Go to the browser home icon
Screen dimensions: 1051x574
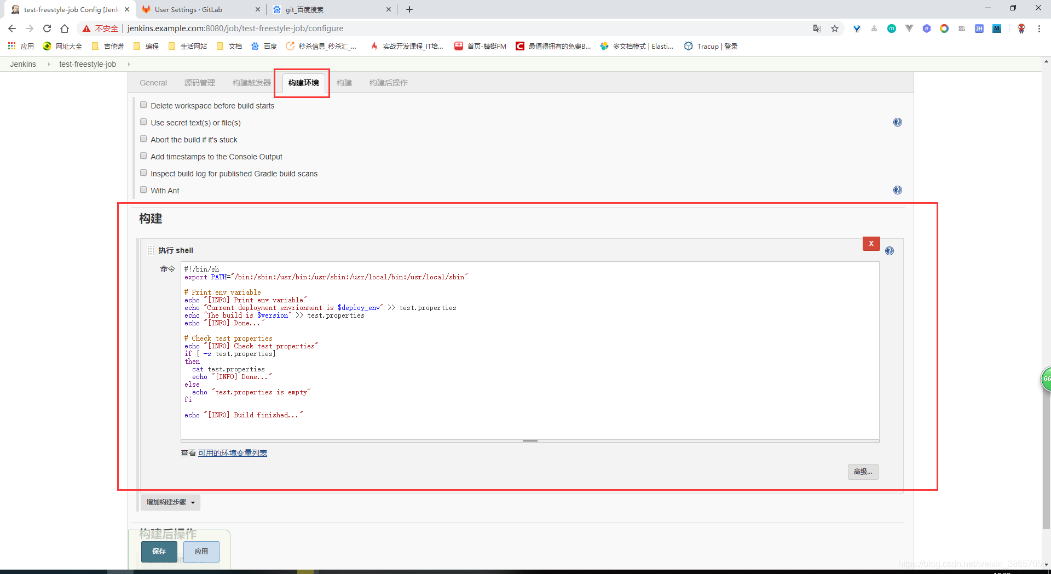[65, 28]
